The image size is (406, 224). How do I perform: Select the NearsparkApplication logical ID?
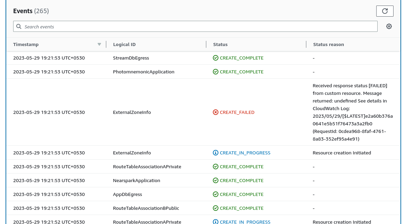(136, 180)
